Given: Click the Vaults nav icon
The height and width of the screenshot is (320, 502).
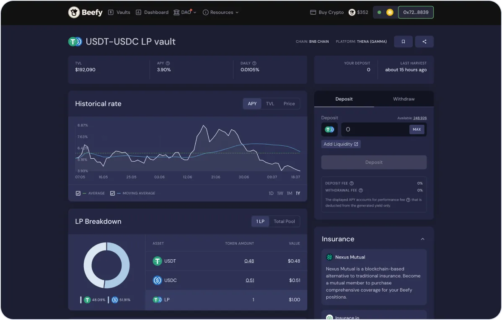Looking at the screenshot, I should pyautogui.click(x=111, y=13).
